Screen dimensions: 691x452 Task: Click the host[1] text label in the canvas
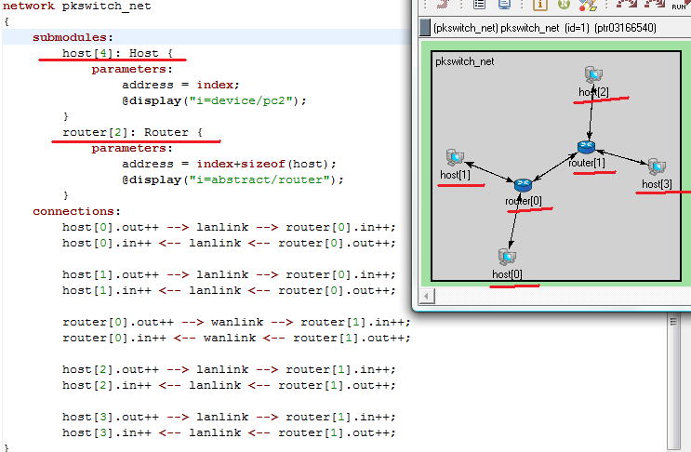pyautogui.click(x=455, y=175)
